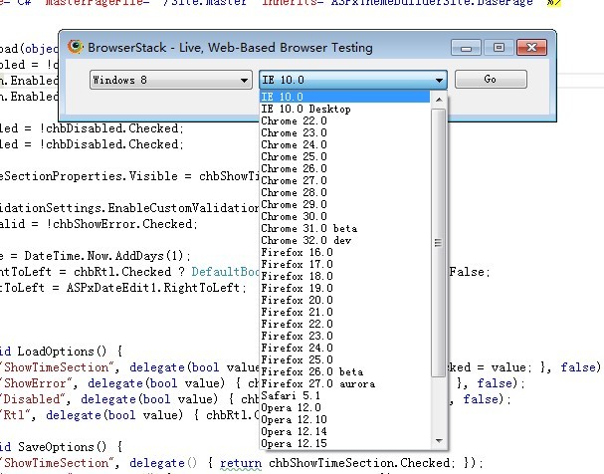The image size is (604, 474).
Task: Click the list scroll down arrow
Action: (439, 441)
